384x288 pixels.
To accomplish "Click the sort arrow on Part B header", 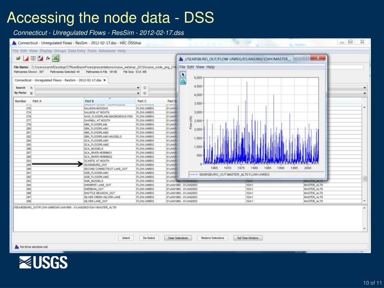I will pos(110,99).
